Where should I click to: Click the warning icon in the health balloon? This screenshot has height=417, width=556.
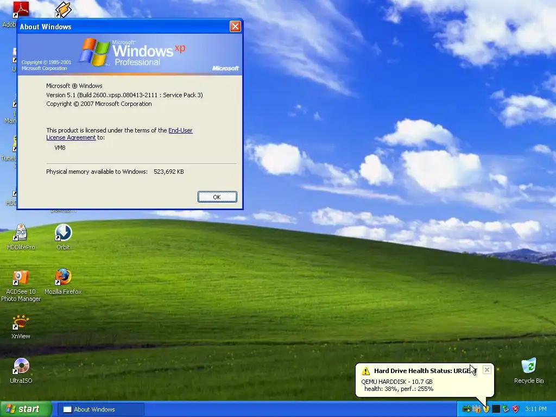coord(365,371)
